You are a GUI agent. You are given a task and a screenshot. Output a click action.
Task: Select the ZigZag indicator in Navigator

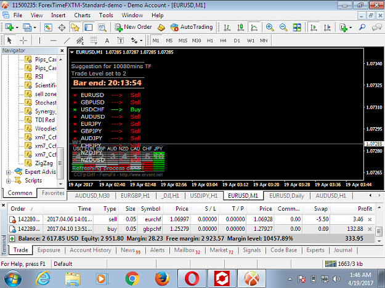click(44, 163)
